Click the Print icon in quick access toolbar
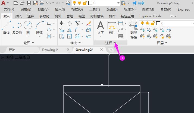This screenshot has width=194, height=113. click(x=42, y=3)
